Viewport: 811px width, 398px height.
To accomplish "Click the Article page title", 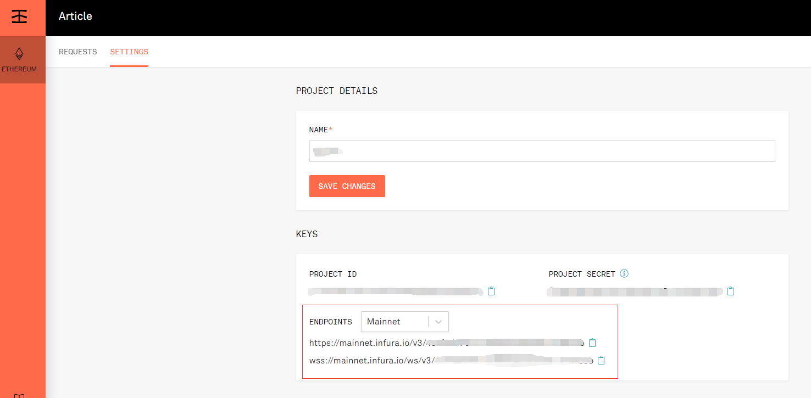I will pos(75,16).
